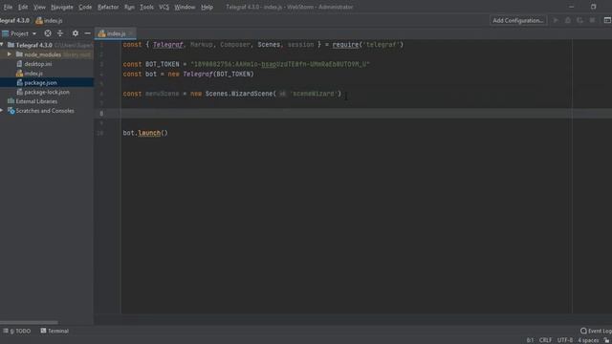Open the TODO tool window
This screenshot has height=344, width=612.
(x=17, y=331)
